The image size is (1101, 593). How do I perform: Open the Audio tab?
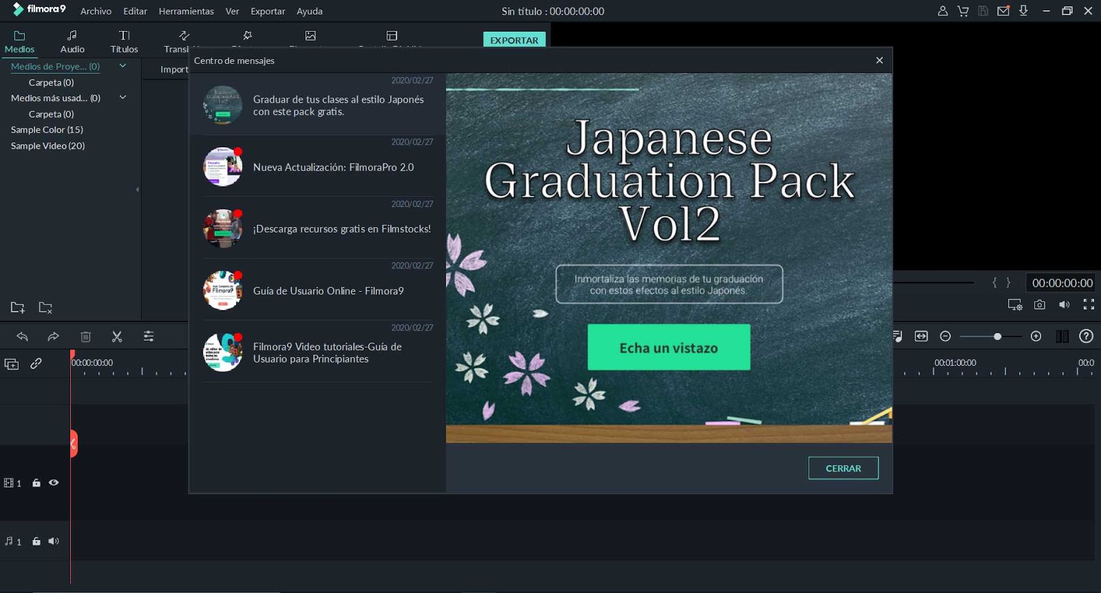coord(72,41)
